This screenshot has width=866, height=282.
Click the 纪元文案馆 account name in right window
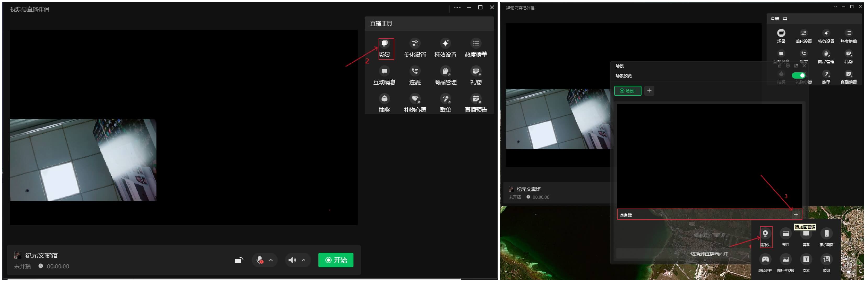tap(528, 190)
